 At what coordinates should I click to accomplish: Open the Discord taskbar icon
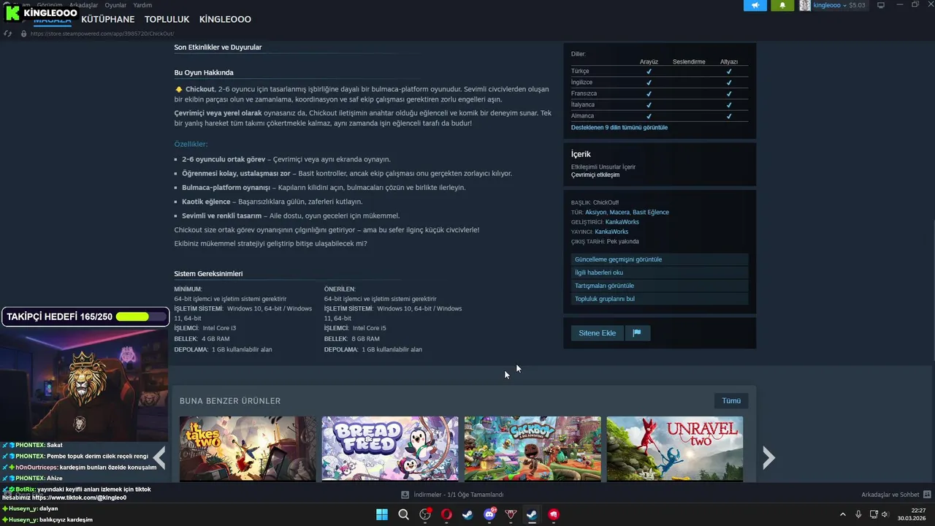point(489,514)
